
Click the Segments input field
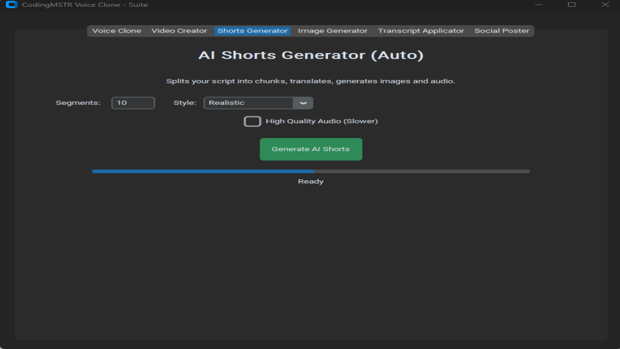(x=133, y=103)
